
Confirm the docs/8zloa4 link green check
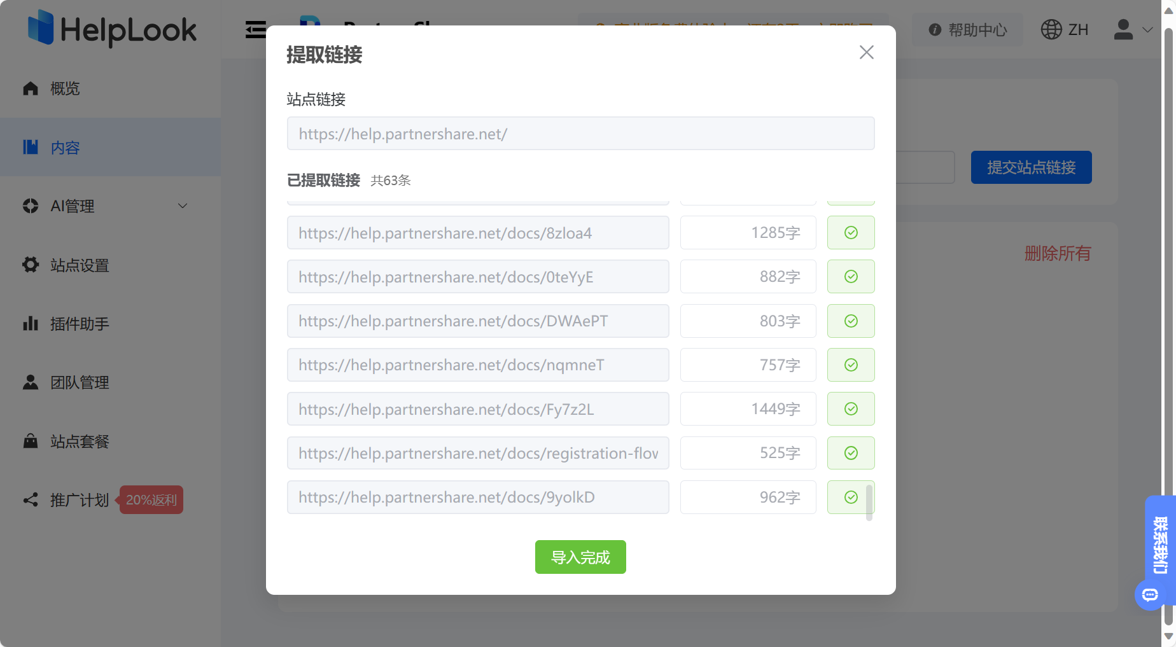click(851, 233)
